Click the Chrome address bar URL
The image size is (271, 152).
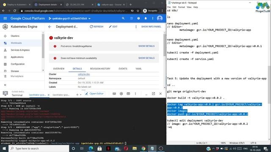(75, 11)
